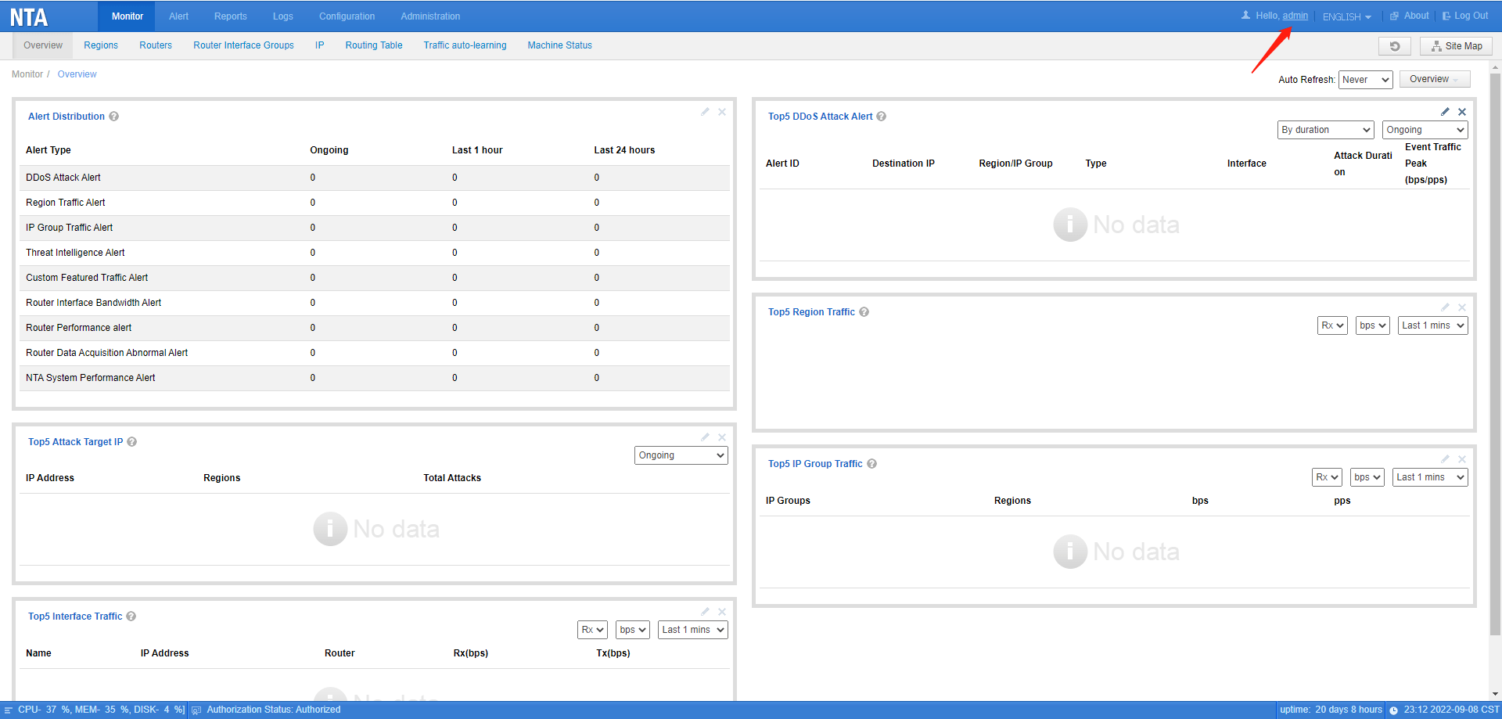
Task: Click the Overview breadcrumb link
Action: [x=77, y=74]
